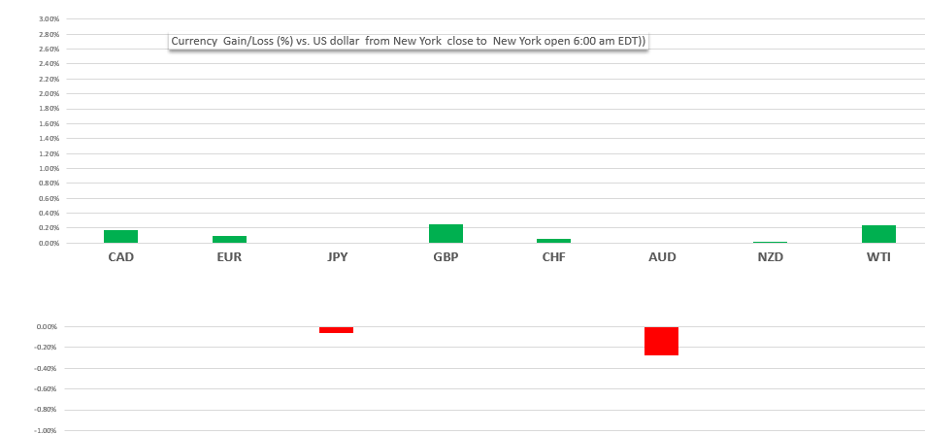Click the CHF category label

pos(553,257)
